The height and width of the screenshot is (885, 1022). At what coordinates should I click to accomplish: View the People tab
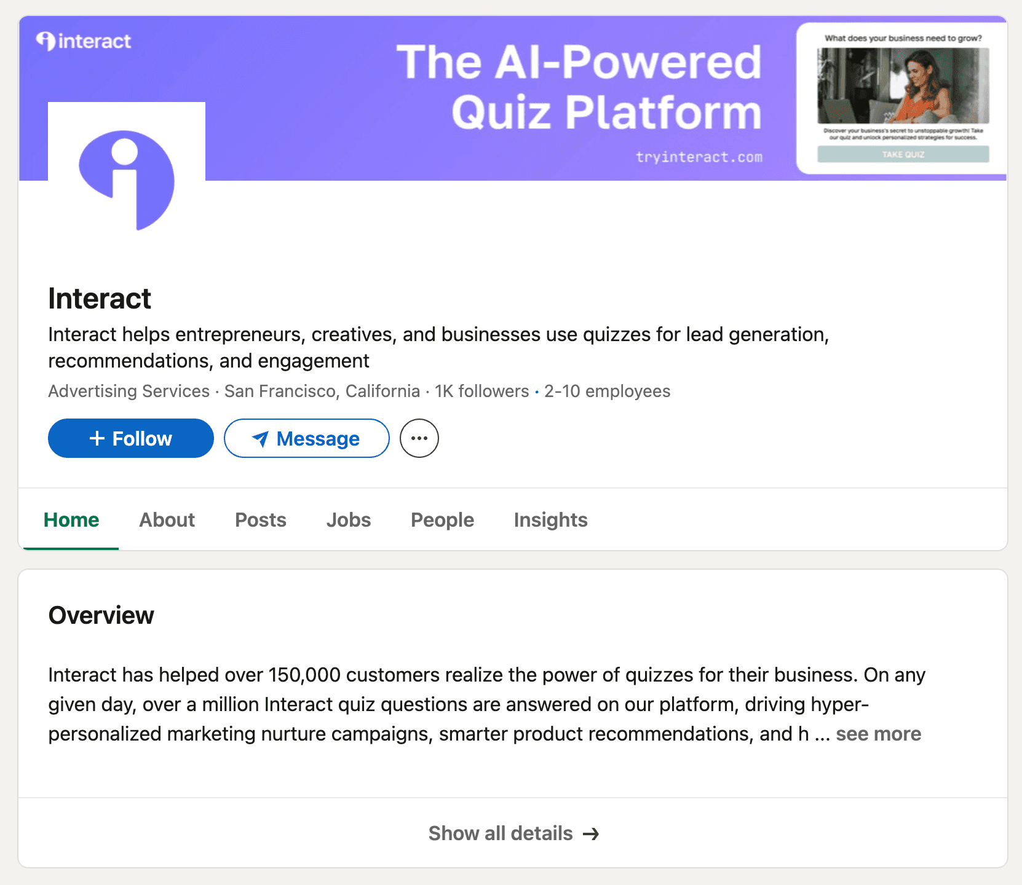[442, 520]
